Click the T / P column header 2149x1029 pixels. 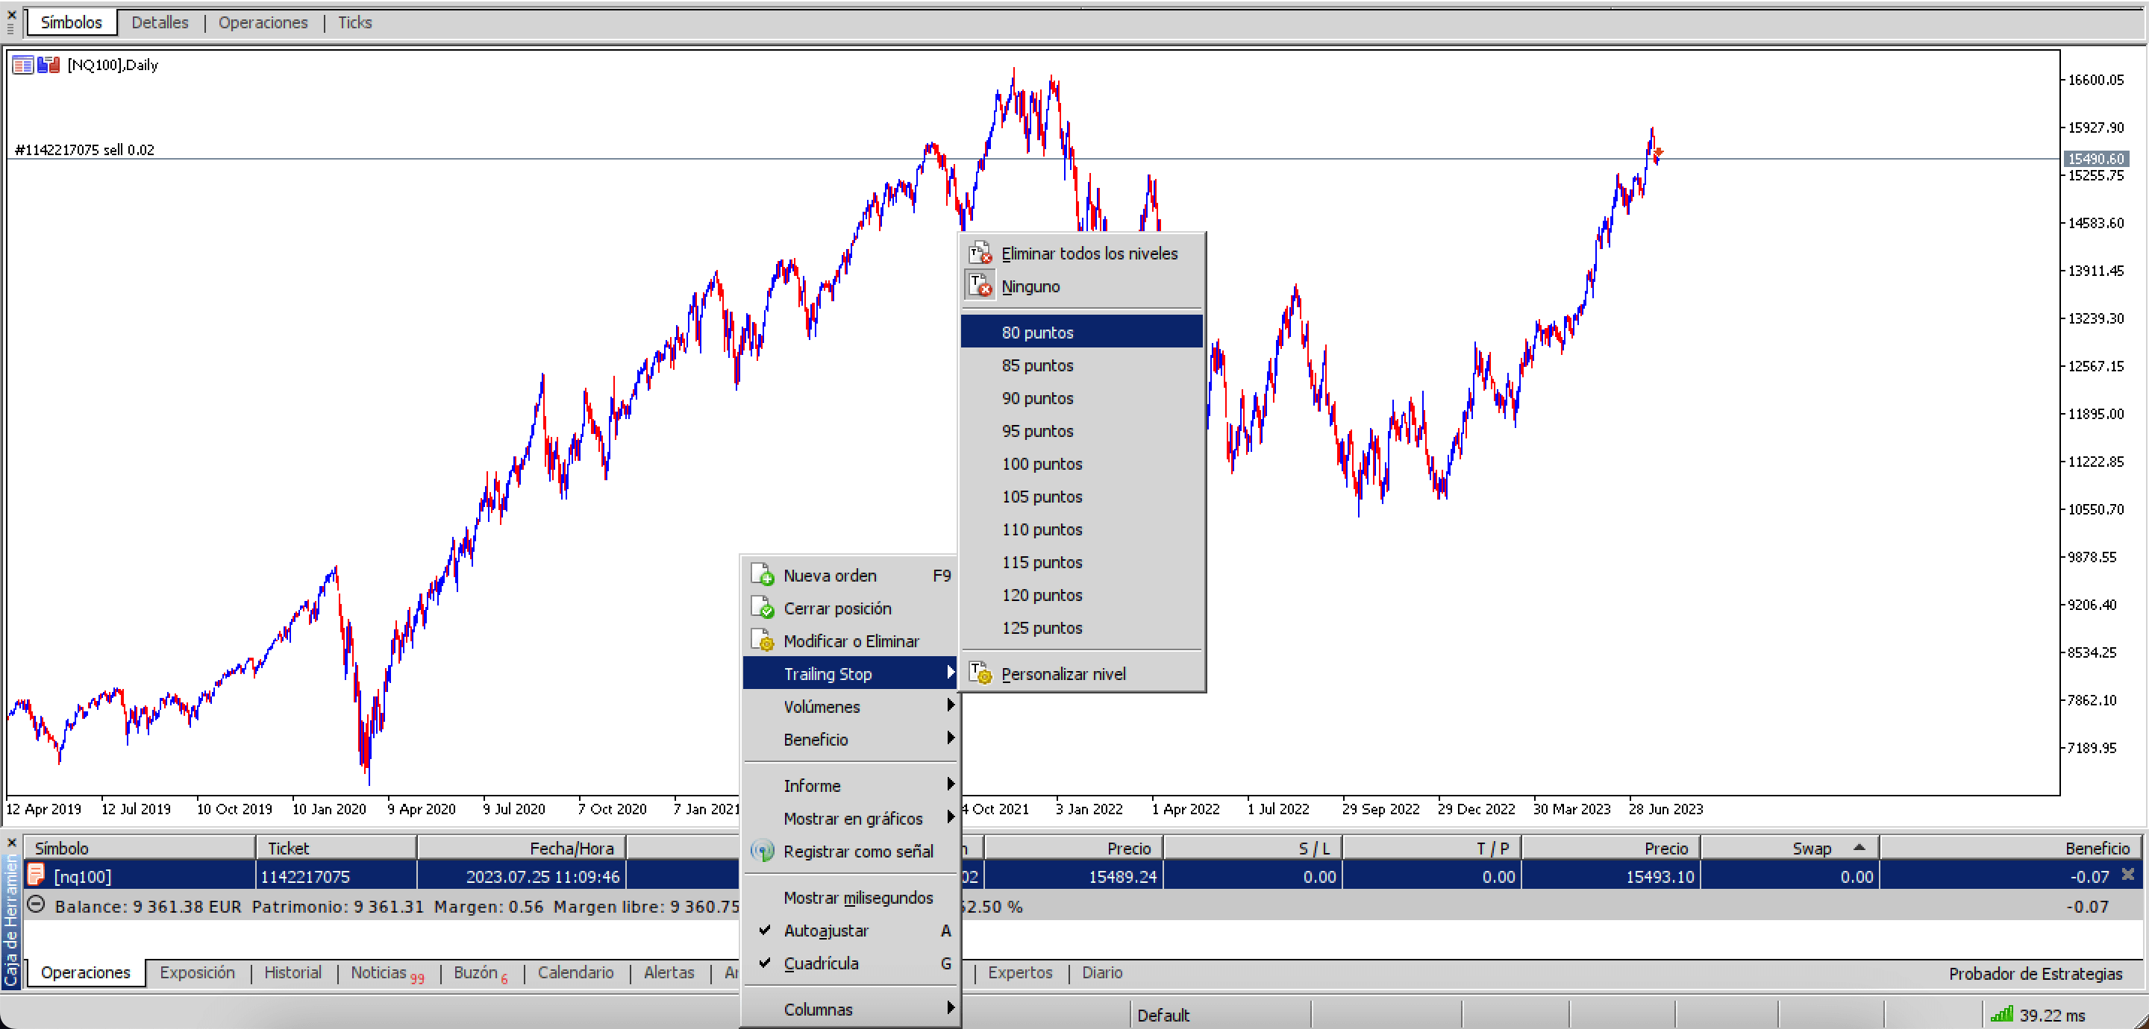click(x=1432, y=847)
